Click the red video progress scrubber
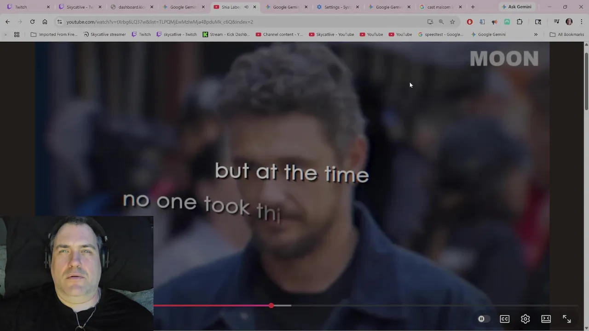Screen dimensions: 589x331 pos(271,305)
